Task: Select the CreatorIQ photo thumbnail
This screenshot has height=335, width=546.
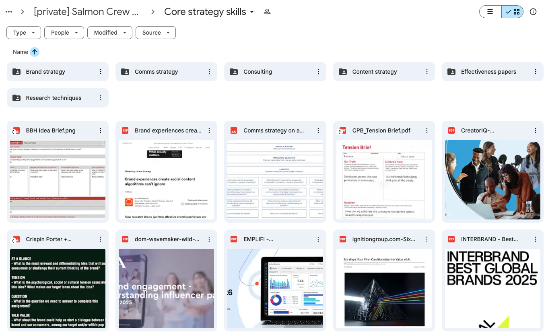Action: (492, 180)
